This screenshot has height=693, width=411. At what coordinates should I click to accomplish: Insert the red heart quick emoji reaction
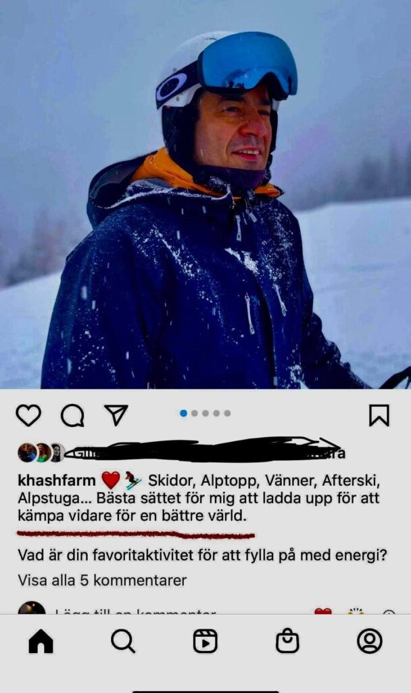coord(323,611)
